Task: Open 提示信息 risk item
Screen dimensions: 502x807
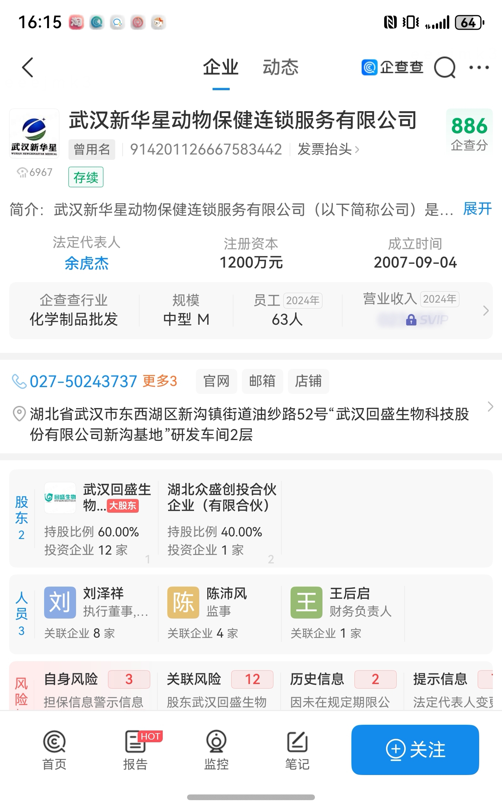Action: 453,689
